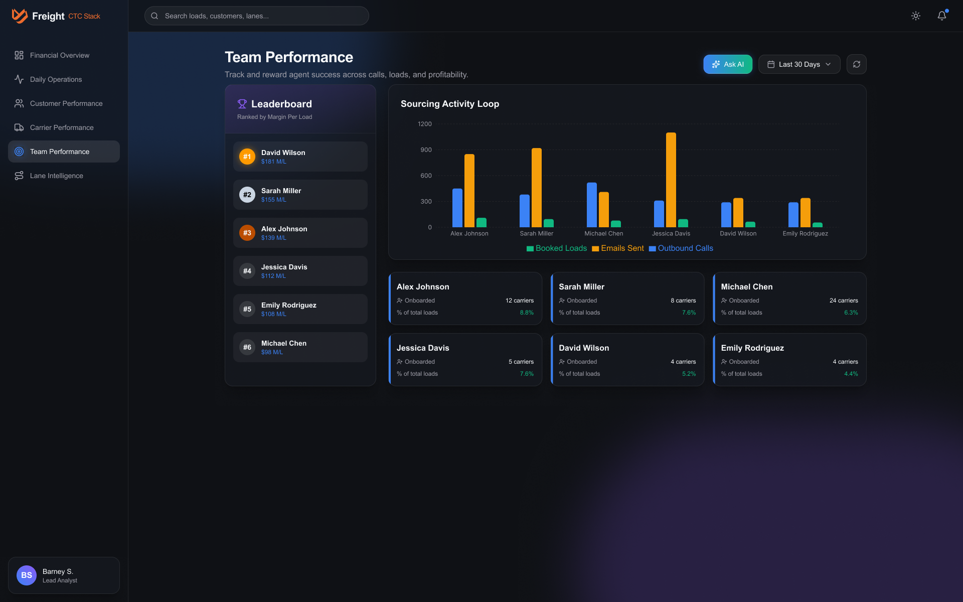
Task: Open the Last 30 Days dropdown
Action: [x=798, y=64]
